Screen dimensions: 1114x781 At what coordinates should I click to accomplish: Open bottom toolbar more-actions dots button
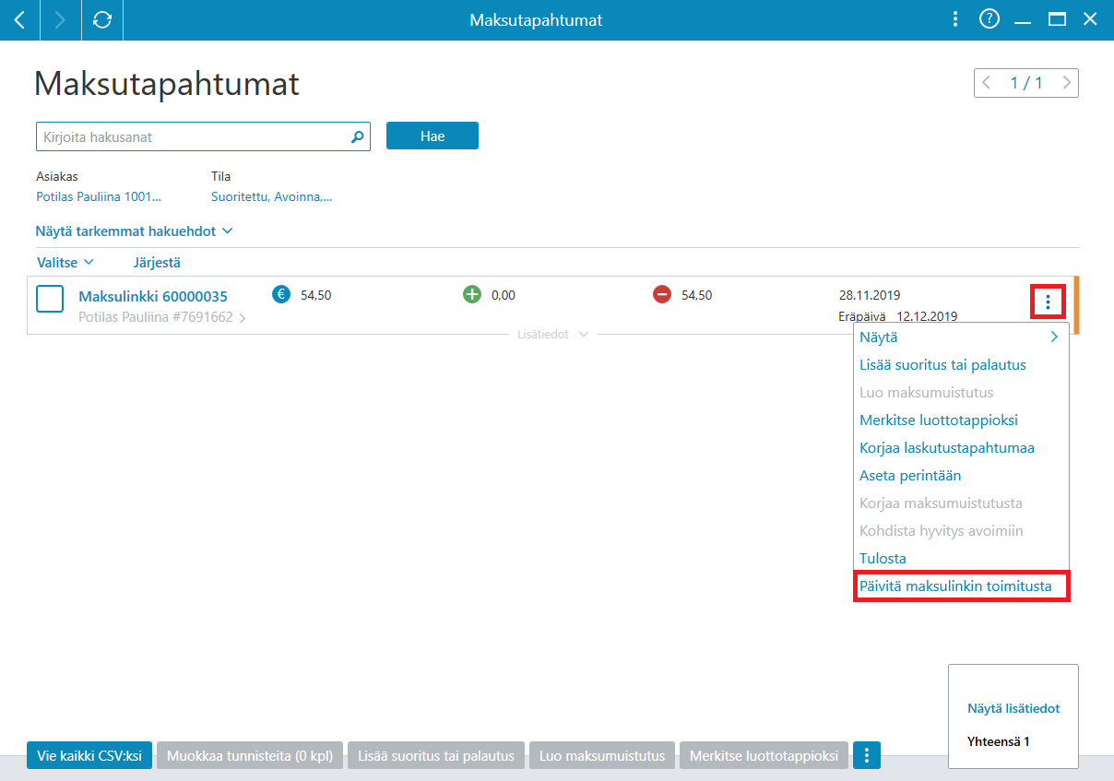(867, 755)
